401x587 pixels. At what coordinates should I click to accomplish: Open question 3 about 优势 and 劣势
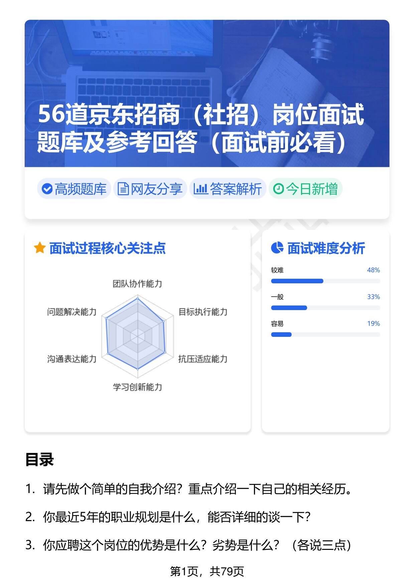coord(197,545)
